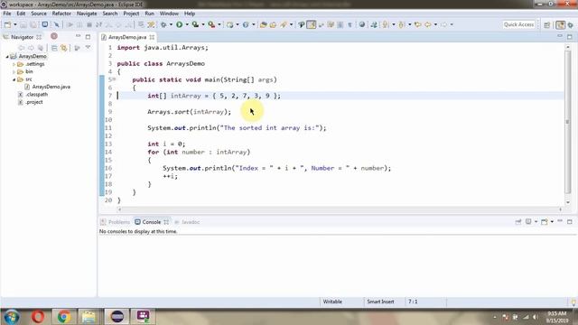Close the ArraysDemo.java editor tab
The height and width of the screenshot is (325, 578).
click(x=152, y=37)
